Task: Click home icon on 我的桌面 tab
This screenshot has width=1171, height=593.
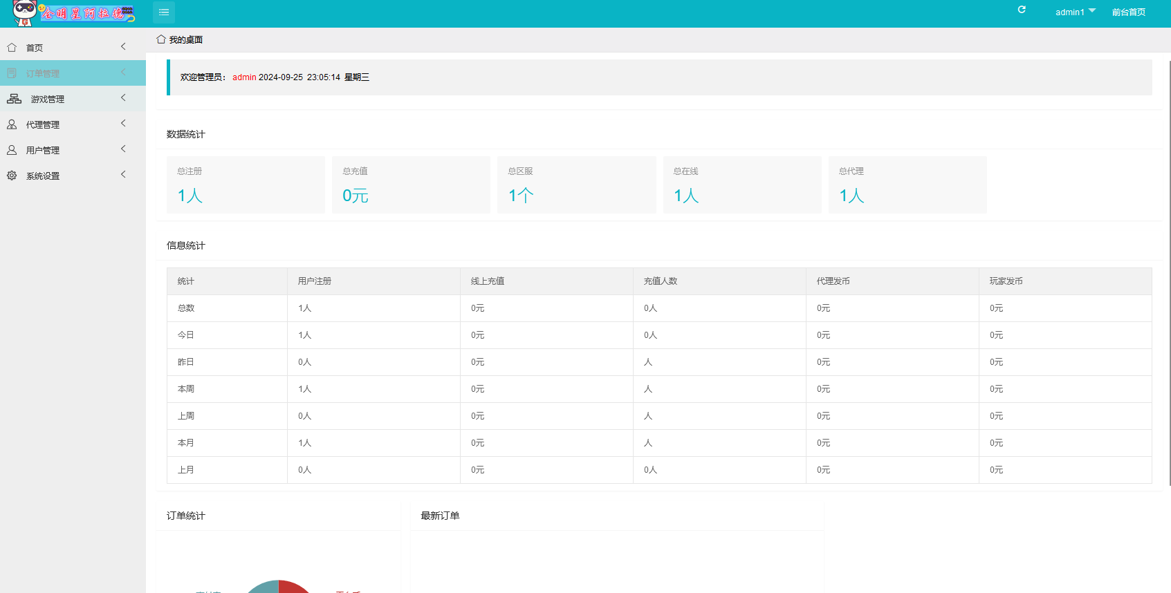Action: (x=161, y=39)
